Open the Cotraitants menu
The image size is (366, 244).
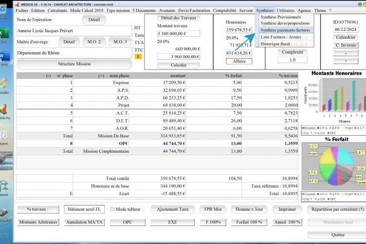[x=58, y=11]
